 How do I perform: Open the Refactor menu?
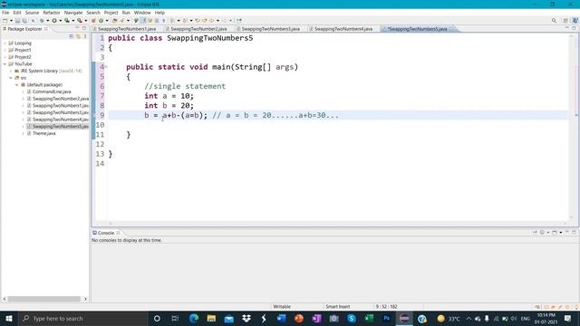[52, 13]
